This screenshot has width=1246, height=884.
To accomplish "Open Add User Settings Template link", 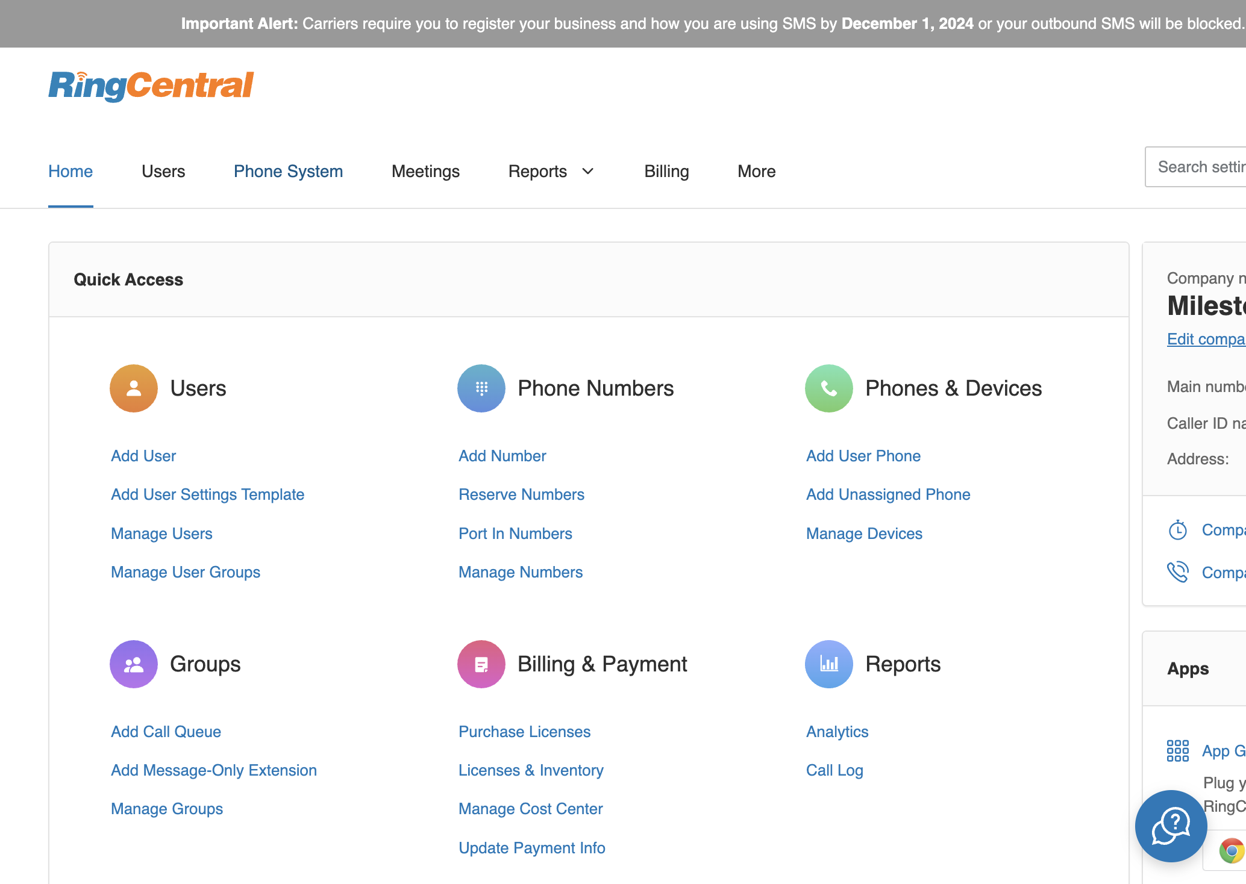I will click(207, 494).
